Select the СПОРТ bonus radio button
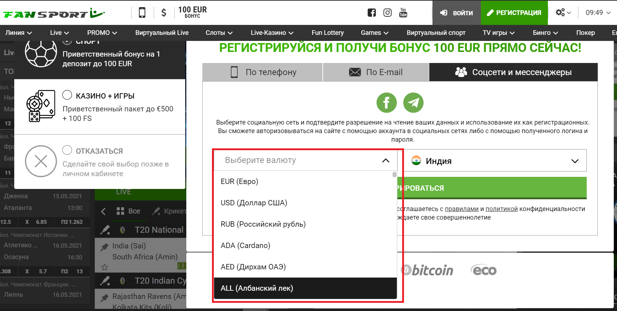Screen dimensions: 617x311 click(x=67, y=42)
